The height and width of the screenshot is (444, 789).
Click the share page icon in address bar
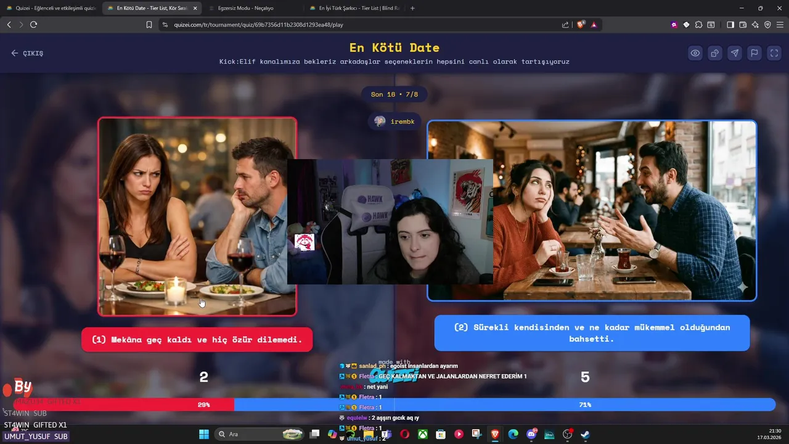pyautogui.click(x=565, y=25)
